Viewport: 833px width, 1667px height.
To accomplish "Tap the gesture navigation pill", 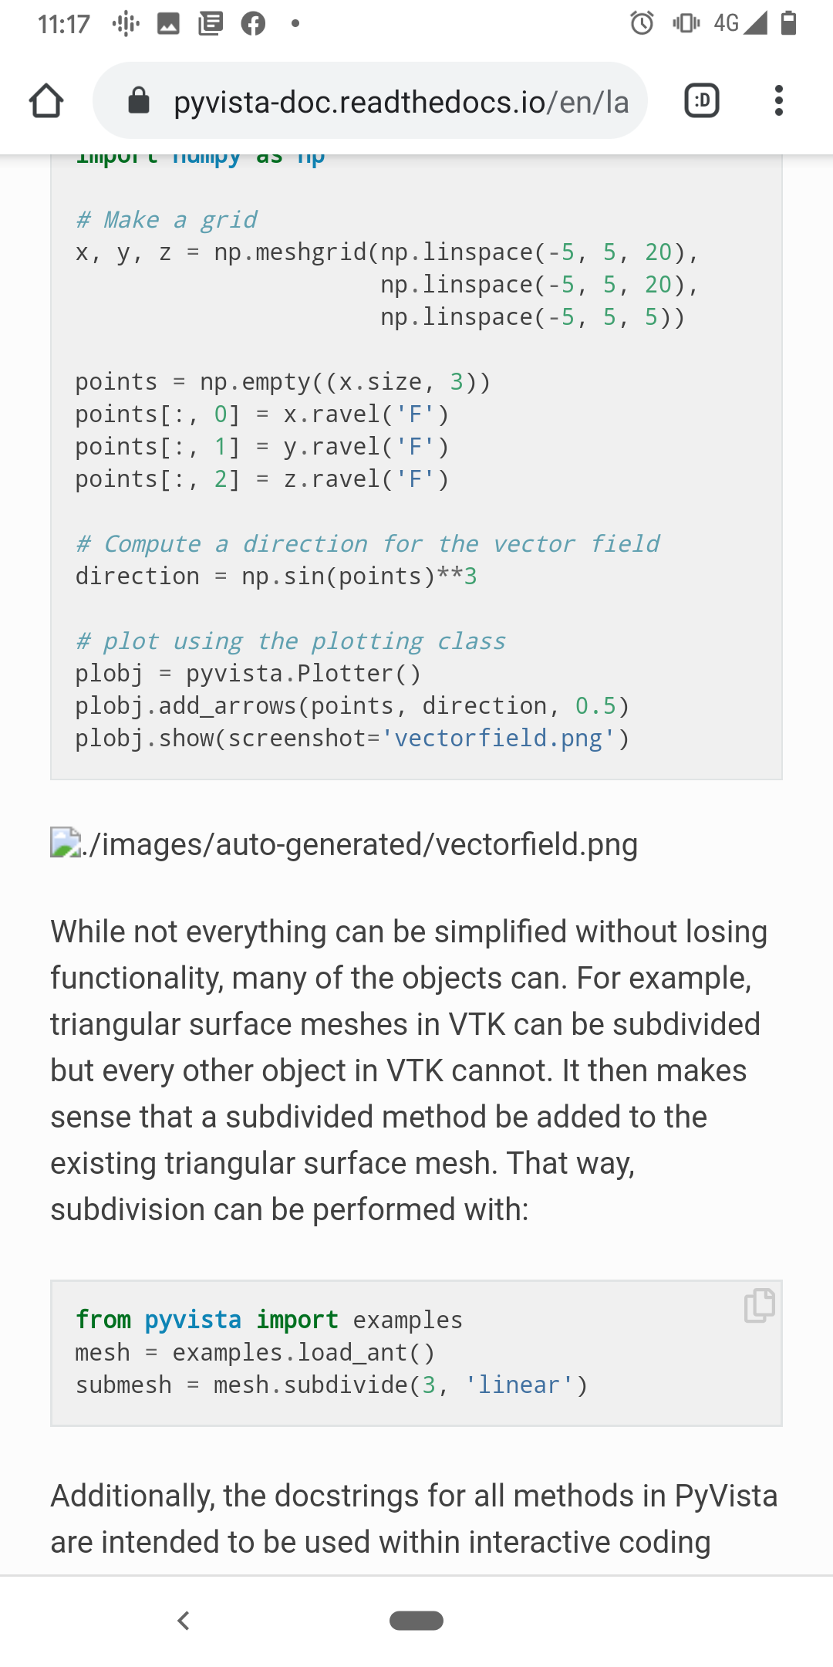I will point(416,1621).
